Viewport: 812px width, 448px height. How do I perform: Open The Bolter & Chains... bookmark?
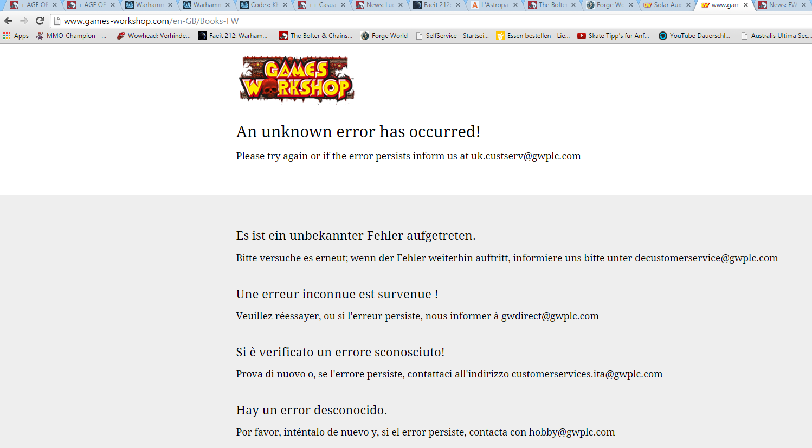[315, 36]
